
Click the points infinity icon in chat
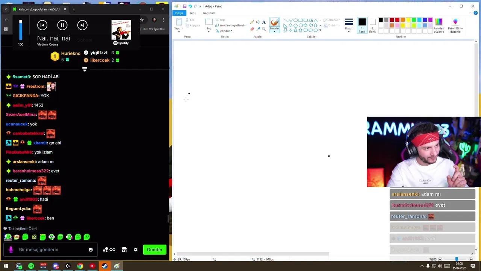(109, 250)
